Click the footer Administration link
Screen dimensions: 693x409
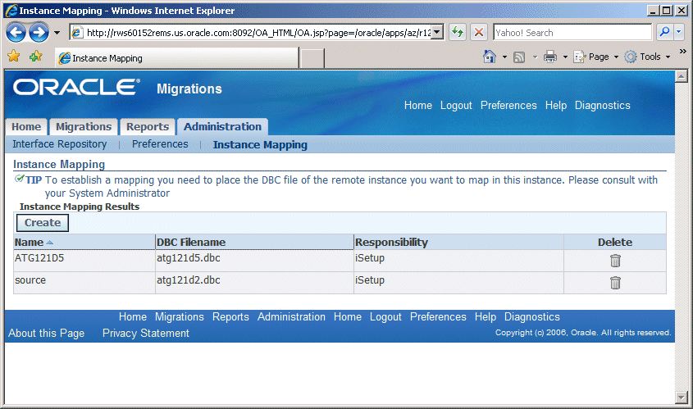[x=291, y=316]
